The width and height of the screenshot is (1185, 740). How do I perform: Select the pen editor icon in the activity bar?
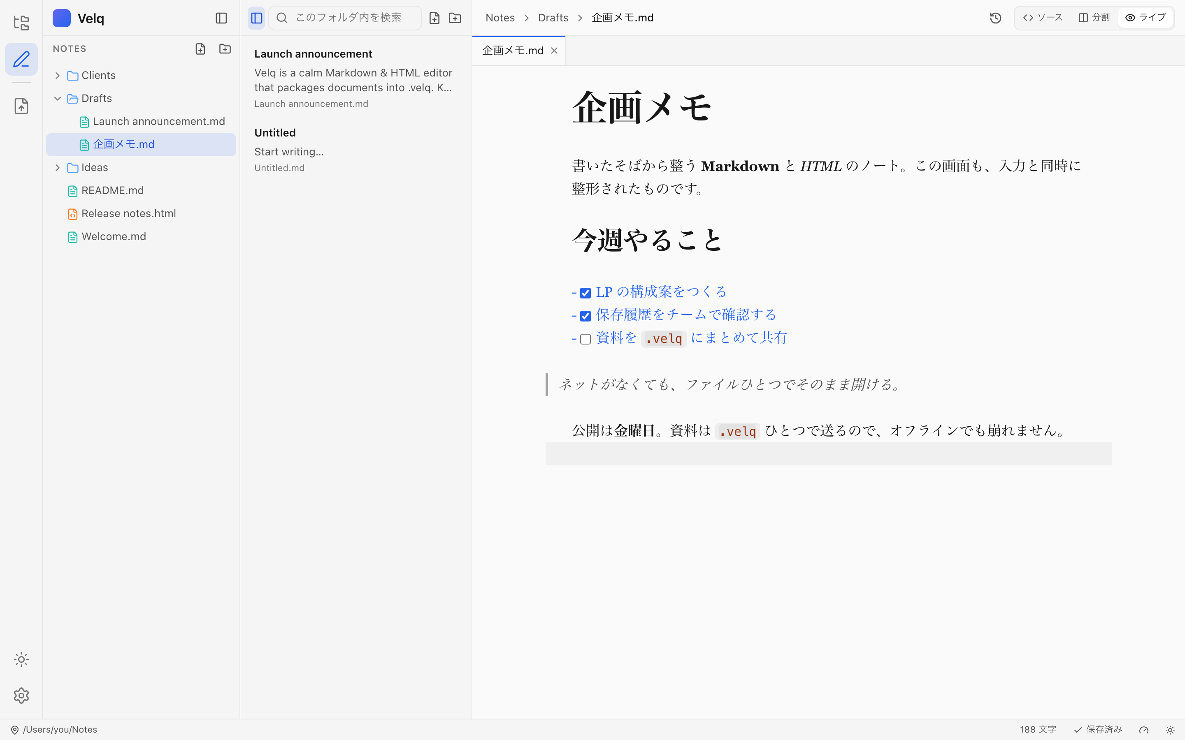click(21, 59)
